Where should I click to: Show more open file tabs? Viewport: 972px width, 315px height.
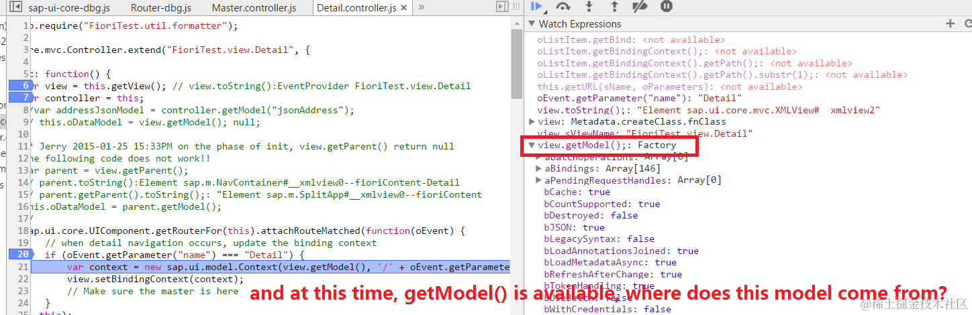(x=422, y=7)
